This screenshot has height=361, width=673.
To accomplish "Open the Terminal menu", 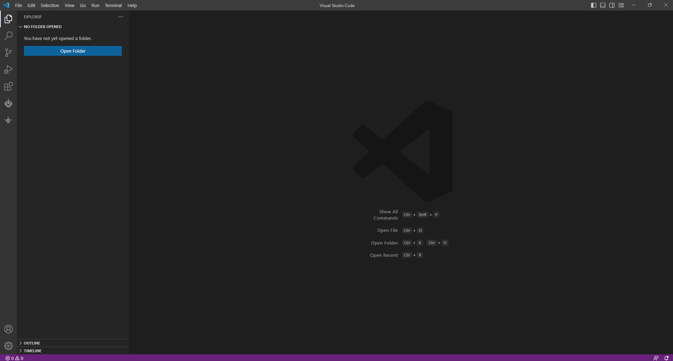I will pyautogui.click(x=113, y=5).
